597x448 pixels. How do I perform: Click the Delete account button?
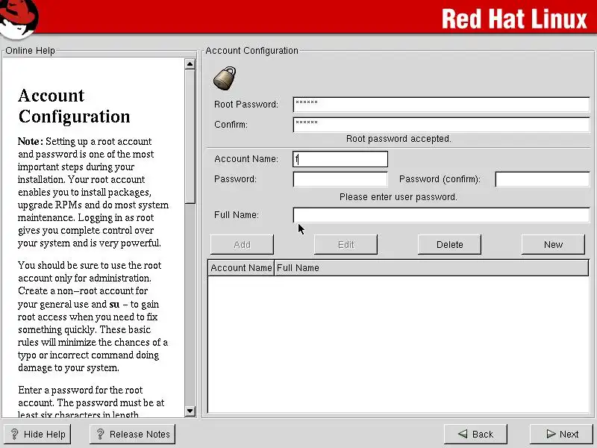pyautogui.click(x=450, y=245)
